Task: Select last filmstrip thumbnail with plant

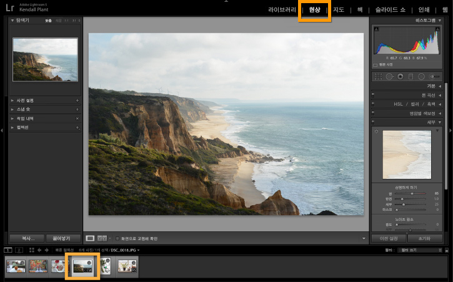Action: (x=127, y=266)
